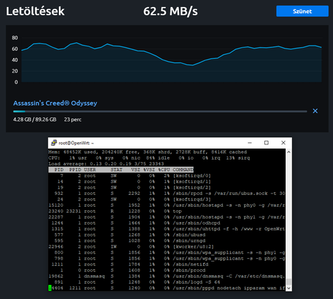Viewport: 333px width, 299px height.
Task: Pause downloads with the Szünet button
Action: coord(302,11)
